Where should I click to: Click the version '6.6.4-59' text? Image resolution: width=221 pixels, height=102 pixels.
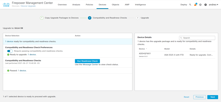[x=19, y=28]
